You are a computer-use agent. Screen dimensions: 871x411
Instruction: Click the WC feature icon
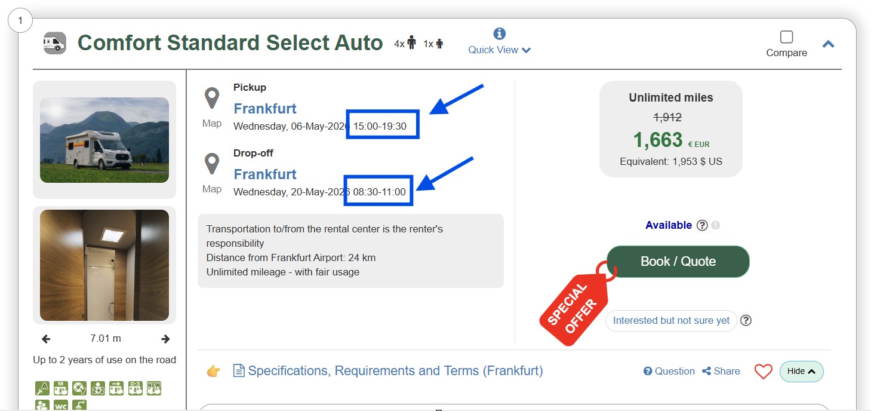pyautogui.click(x=61, y=405)
